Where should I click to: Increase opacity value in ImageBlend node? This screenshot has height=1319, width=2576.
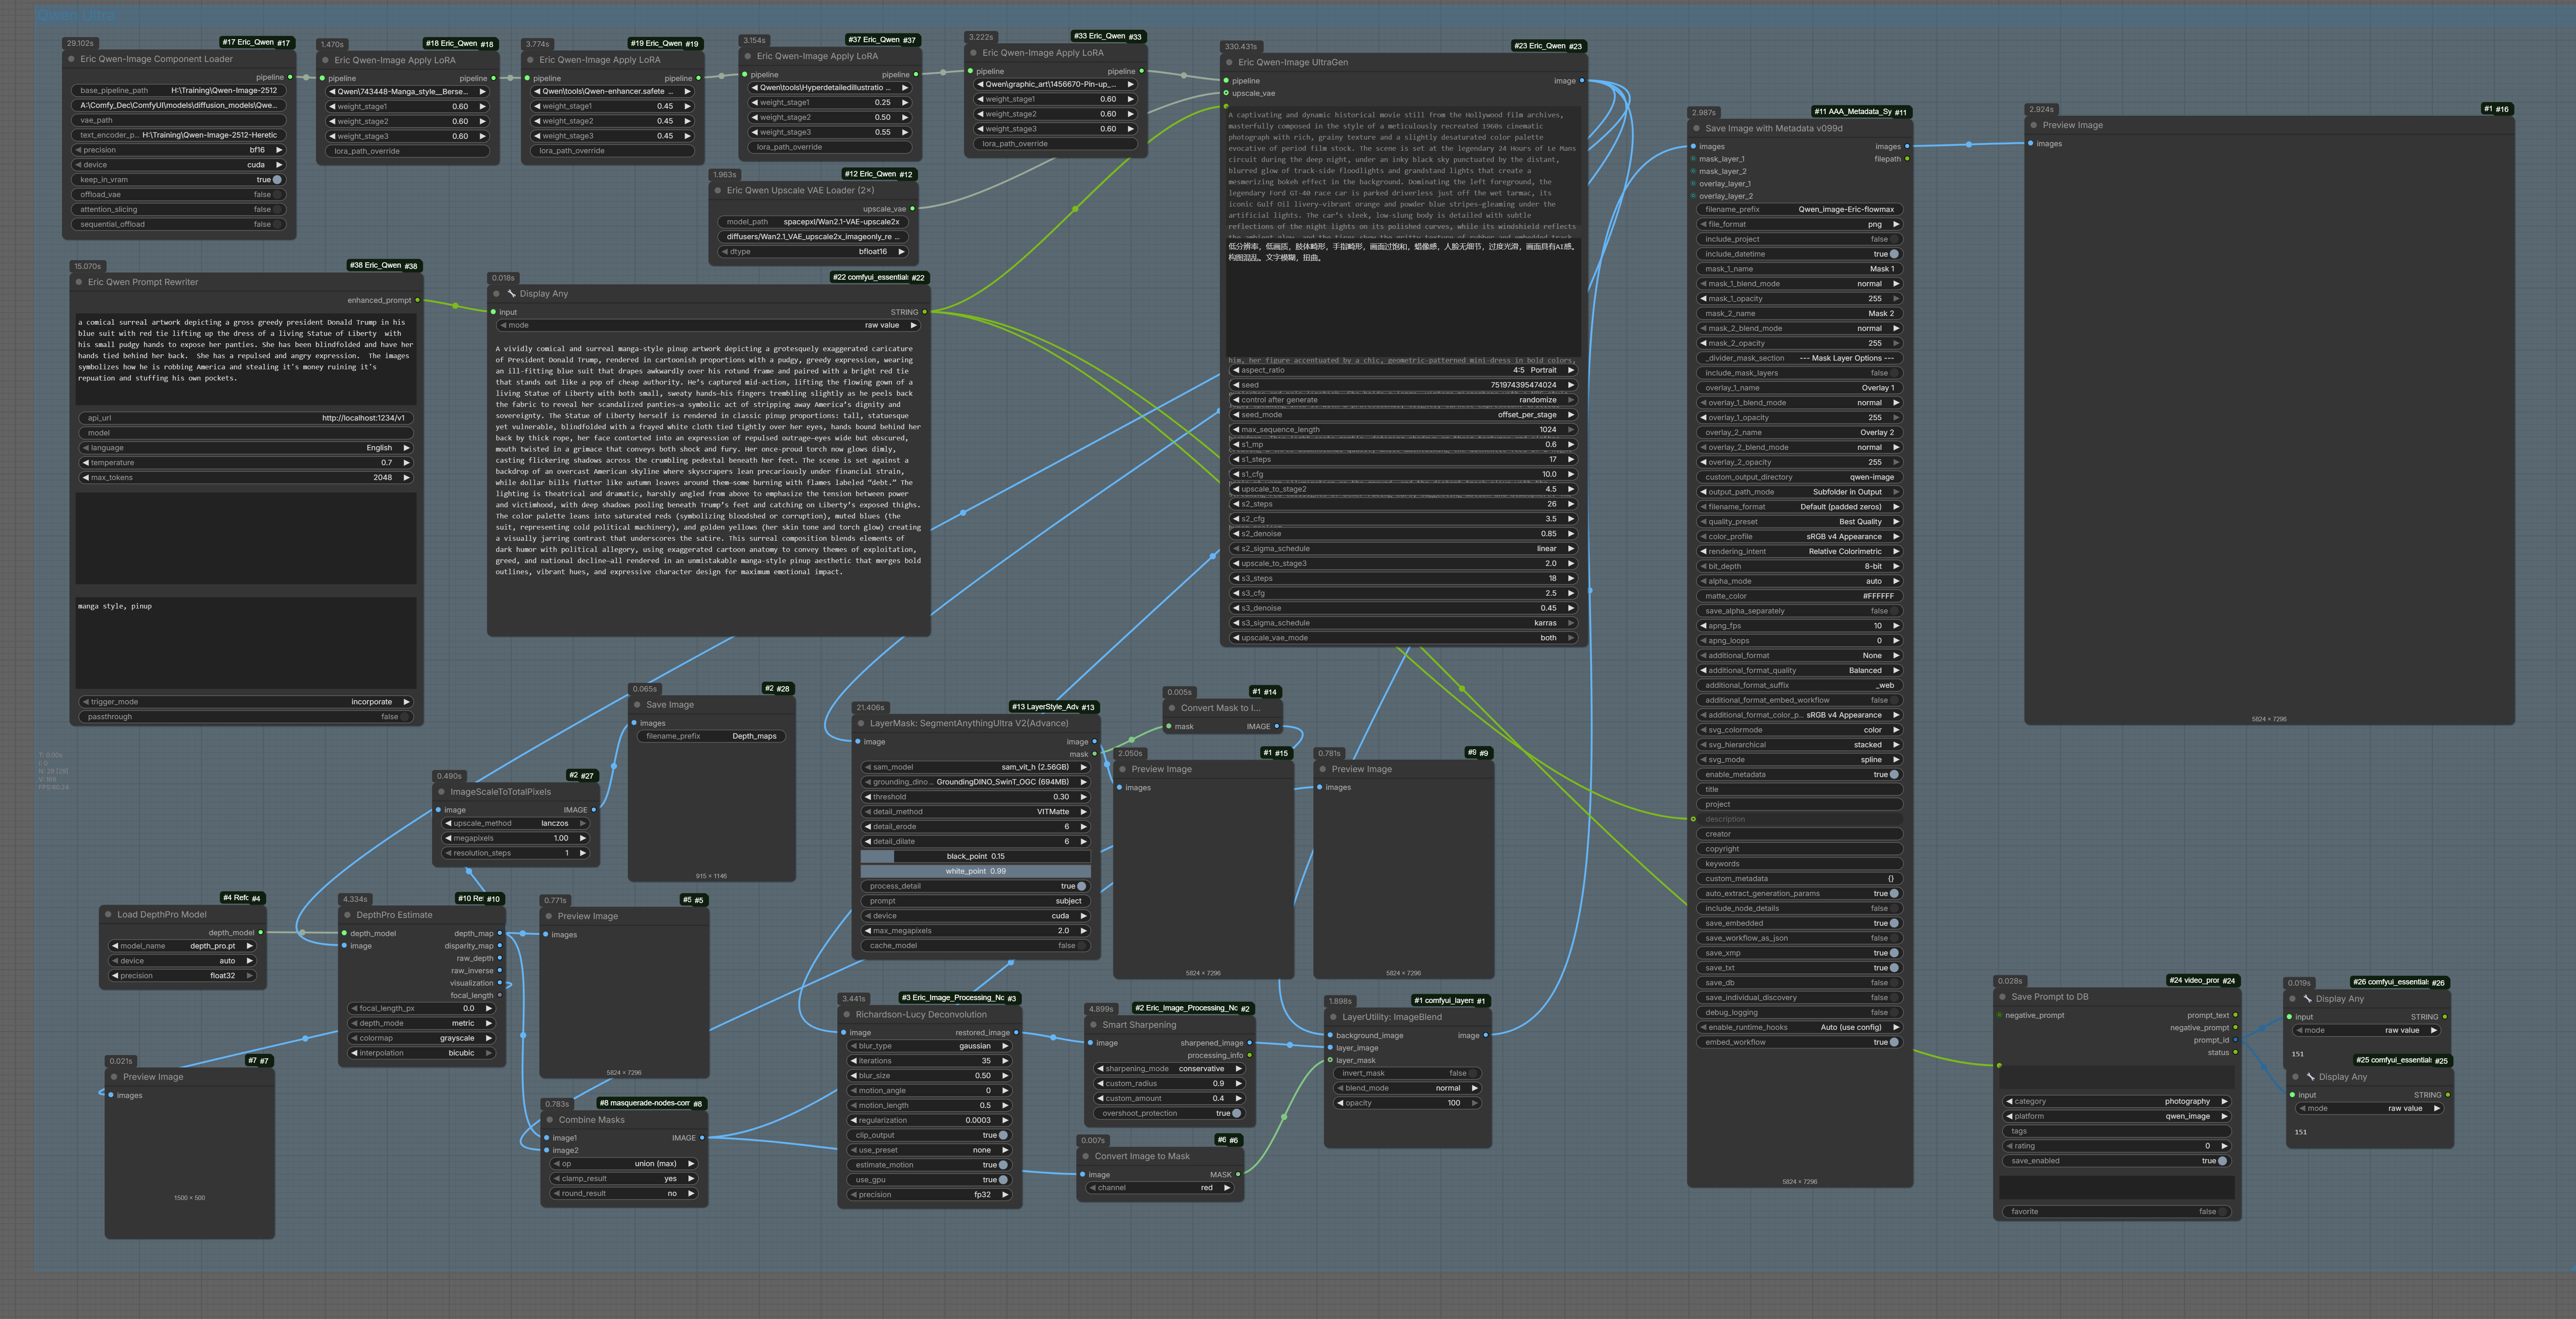coord(1474,1103)
